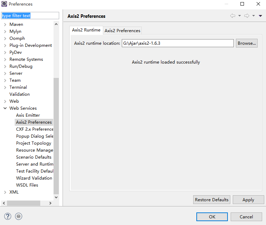Expand the Team tree node

[5, 80]
